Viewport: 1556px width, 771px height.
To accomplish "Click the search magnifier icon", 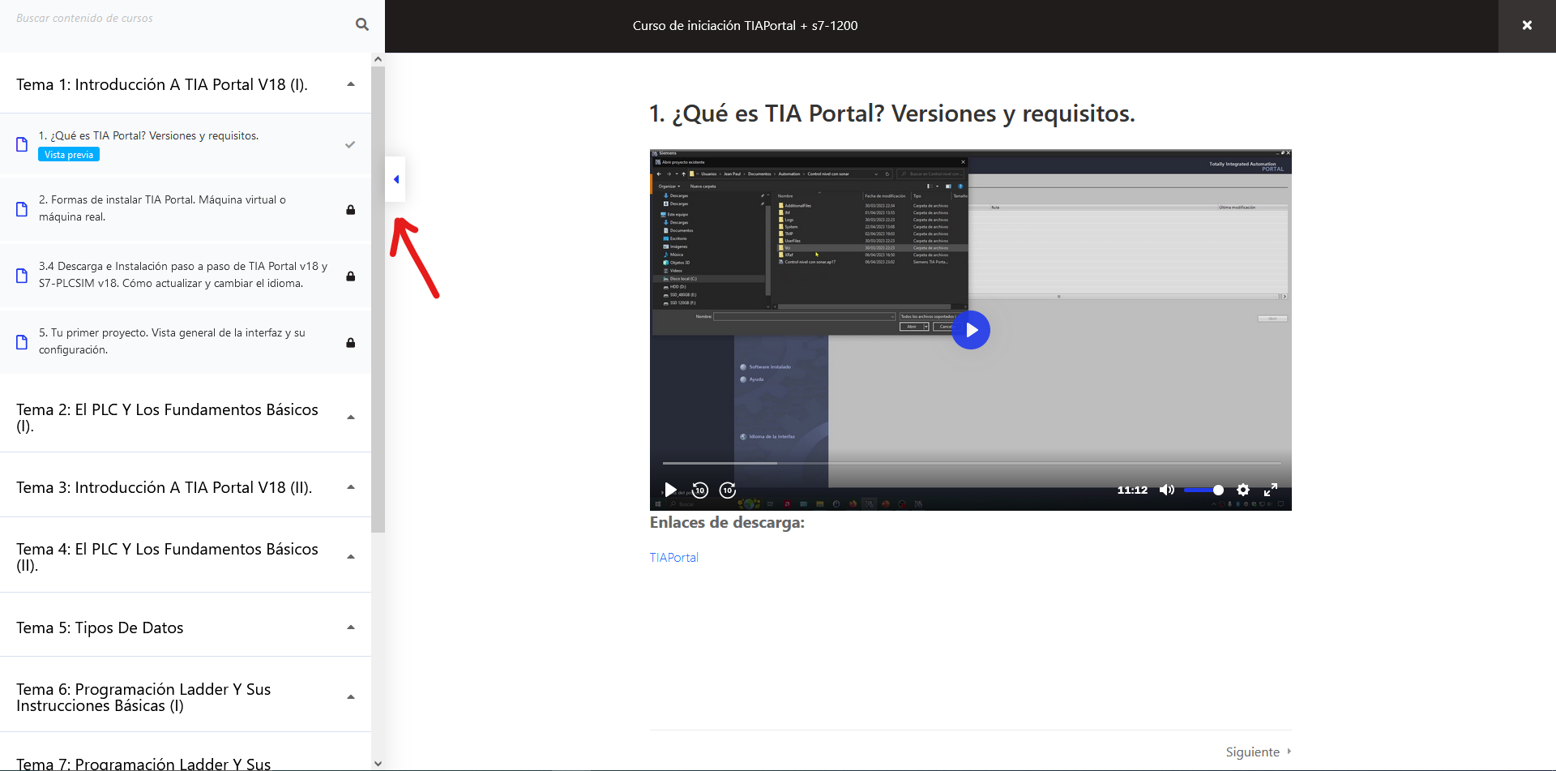I will (x=361, y=24).
